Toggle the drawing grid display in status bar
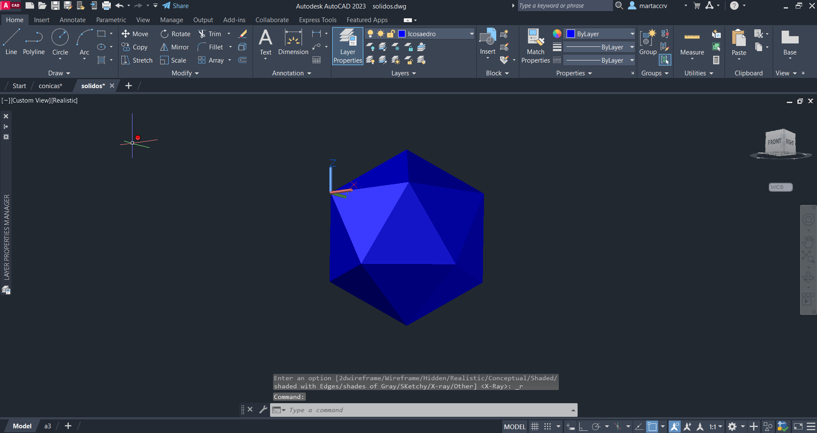817x433 pixels. (535, 427)
